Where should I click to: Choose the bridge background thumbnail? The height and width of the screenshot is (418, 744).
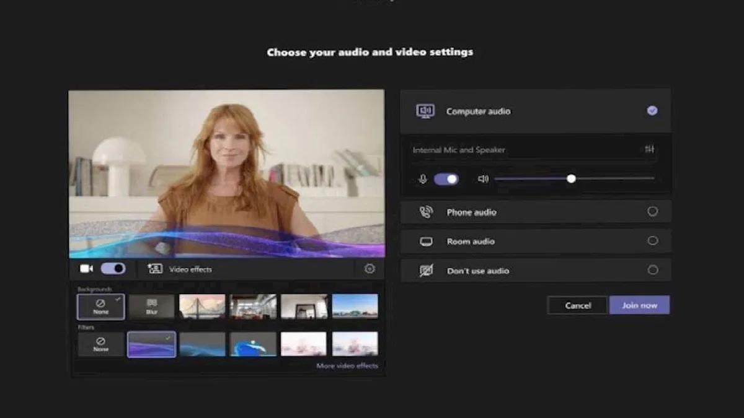(x=202, y=307)
